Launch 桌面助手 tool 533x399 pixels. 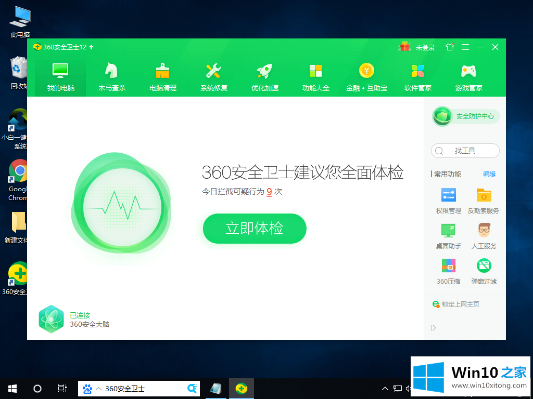[448, 236]
